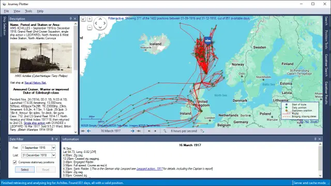Pin the Description panel
The image size is (331, 186).
(x=71, y=19)
